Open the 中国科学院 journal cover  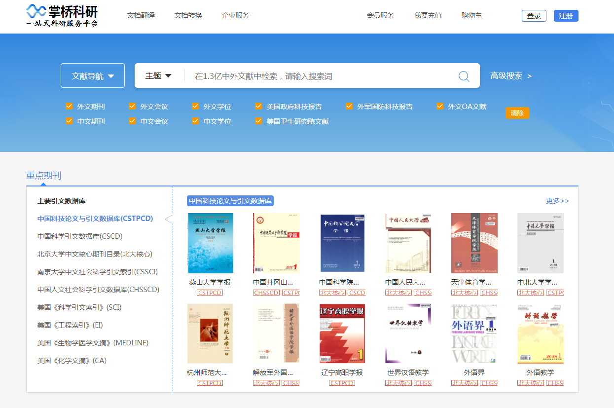(342, 243)
